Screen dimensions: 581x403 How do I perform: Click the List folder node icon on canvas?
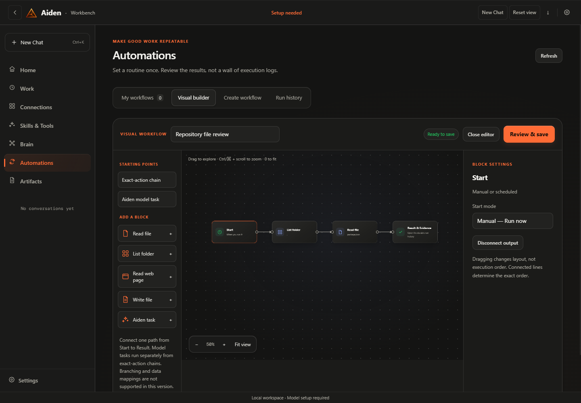[280, 232]
